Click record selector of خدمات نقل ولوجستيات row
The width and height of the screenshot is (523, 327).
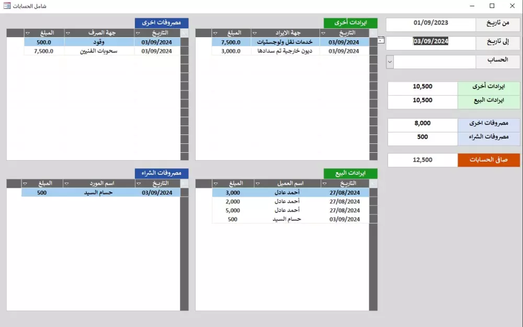[x=373, y=42]
